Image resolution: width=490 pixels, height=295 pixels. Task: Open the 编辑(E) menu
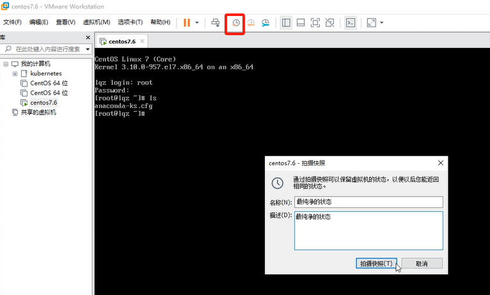38,22
